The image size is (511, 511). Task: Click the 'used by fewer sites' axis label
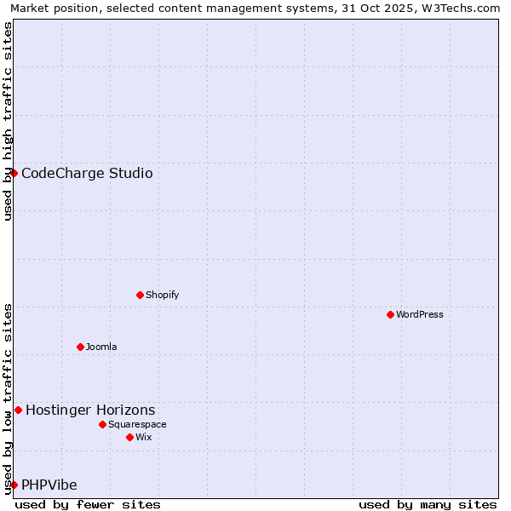click(88, 504)
